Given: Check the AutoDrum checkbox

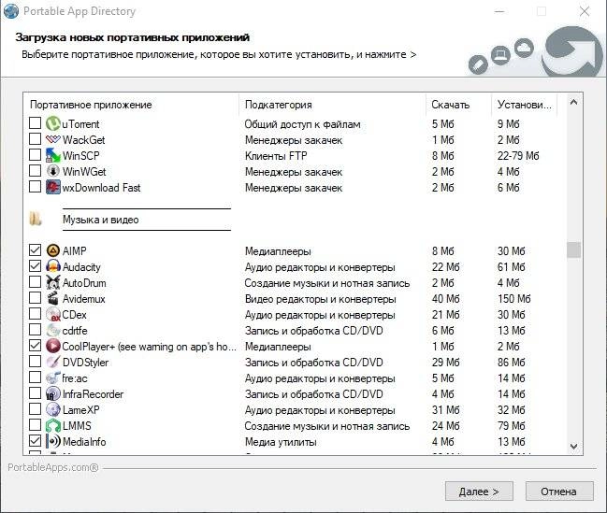Looking at the screenshot, I should pos(35,281).
